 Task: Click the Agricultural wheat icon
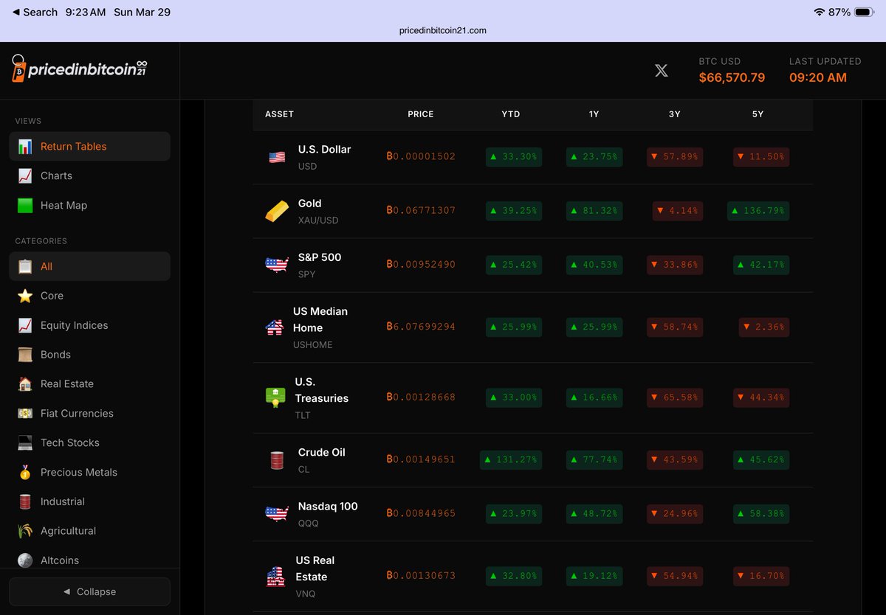pyautogui.click(x=25, y=531)
